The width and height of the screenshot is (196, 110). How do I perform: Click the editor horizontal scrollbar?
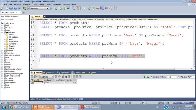point(104,69)
